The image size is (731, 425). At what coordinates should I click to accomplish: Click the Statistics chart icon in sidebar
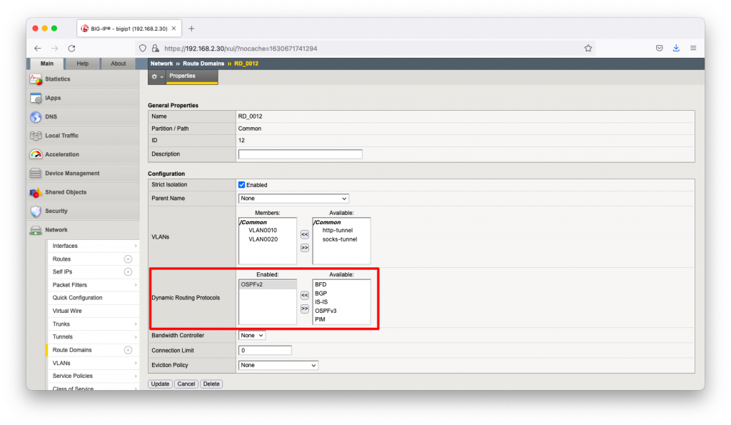(36, 79)
